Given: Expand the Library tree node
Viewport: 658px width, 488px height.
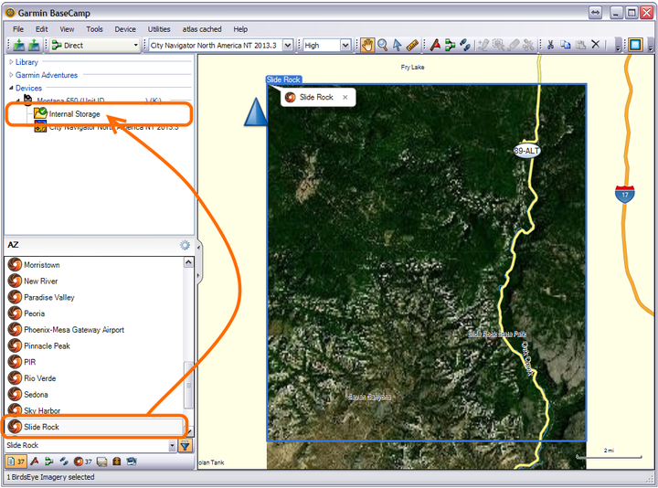Looking at the screenshot, I should (x=11, y=62).
